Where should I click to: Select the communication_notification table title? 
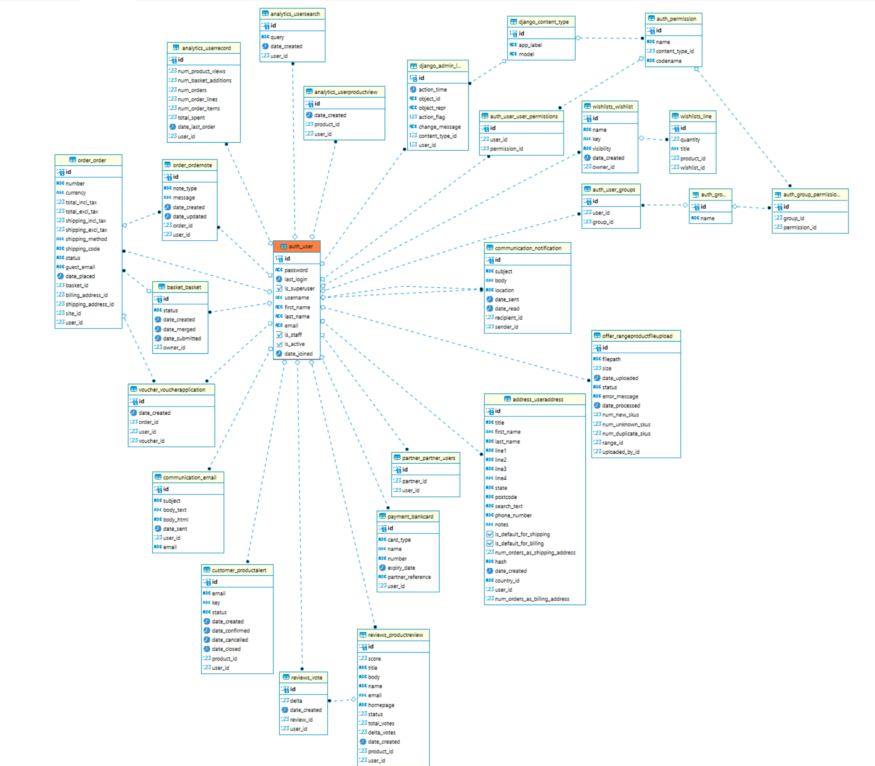528,248
